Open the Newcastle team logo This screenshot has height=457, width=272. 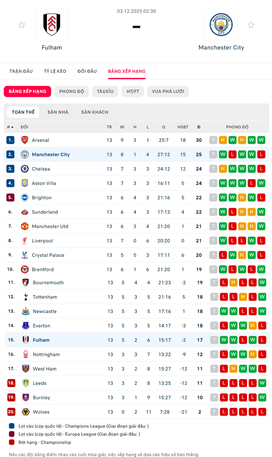pyautogui.click(x=26, y=311)
